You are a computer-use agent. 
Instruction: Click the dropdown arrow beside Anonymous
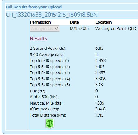pyautogui.click(x=56, y=28)
